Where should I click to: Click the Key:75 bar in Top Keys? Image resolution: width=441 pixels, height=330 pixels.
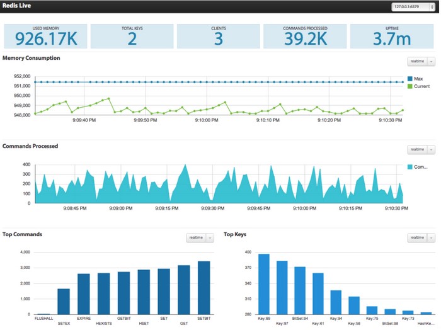372,310
